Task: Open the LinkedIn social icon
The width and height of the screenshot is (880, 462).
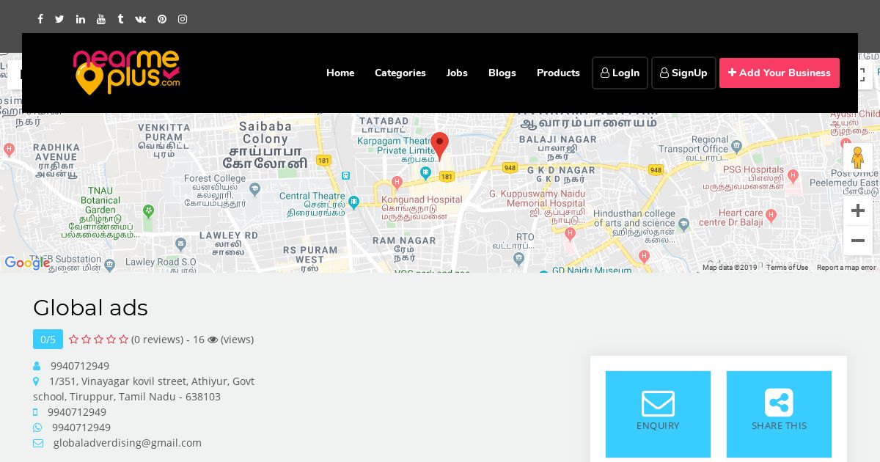Action: point(81,19)
